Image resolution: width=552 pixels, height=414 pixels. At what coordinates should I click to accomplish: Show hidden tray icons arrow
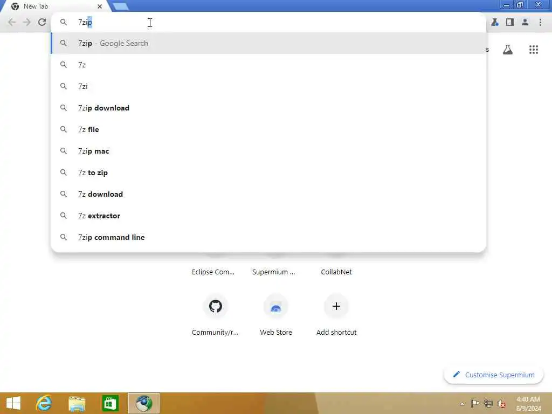click(462, 404)
